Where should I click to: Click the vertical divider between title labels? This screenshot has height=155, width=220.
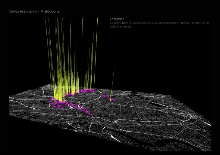(x=39, y=11)
